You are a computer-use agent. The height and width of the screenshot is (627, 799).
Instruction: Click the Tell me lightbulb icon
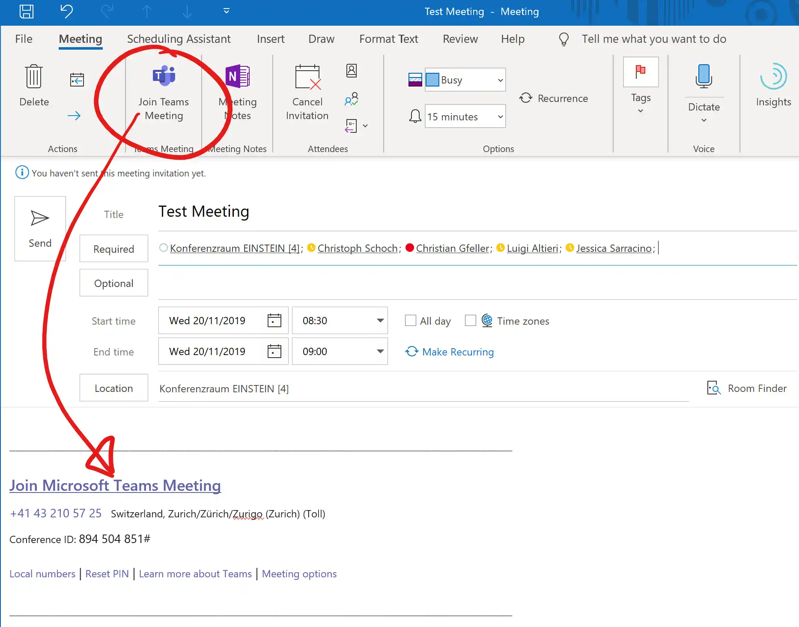564,39
